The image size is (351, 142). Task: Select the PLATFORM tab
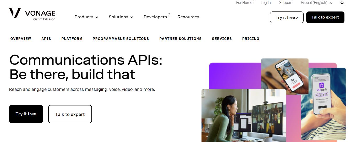[72, 39]
